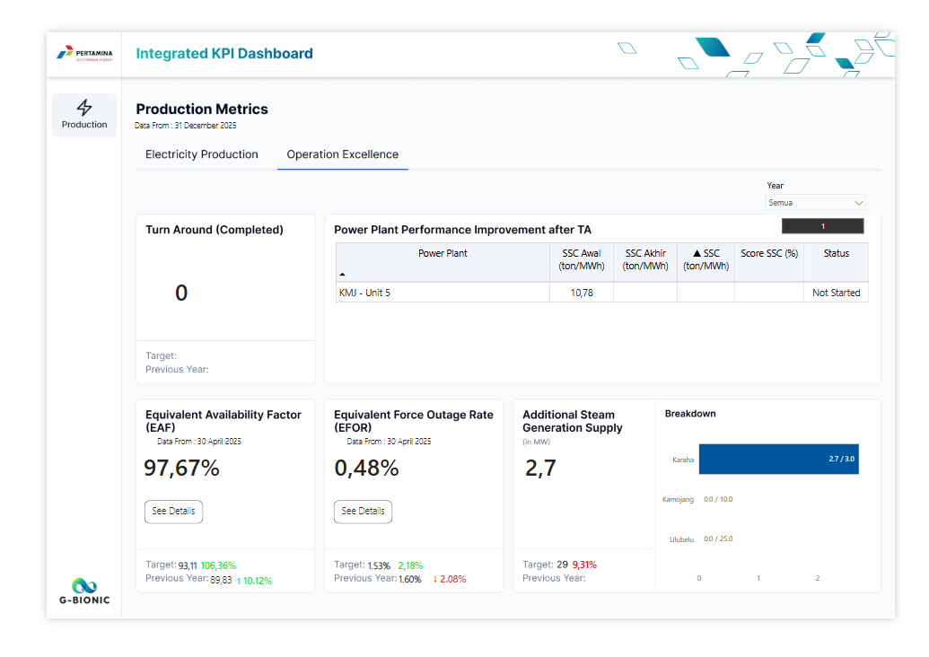
Task: Click sort arrow under Power Plant column
Action: click(342, 274)
